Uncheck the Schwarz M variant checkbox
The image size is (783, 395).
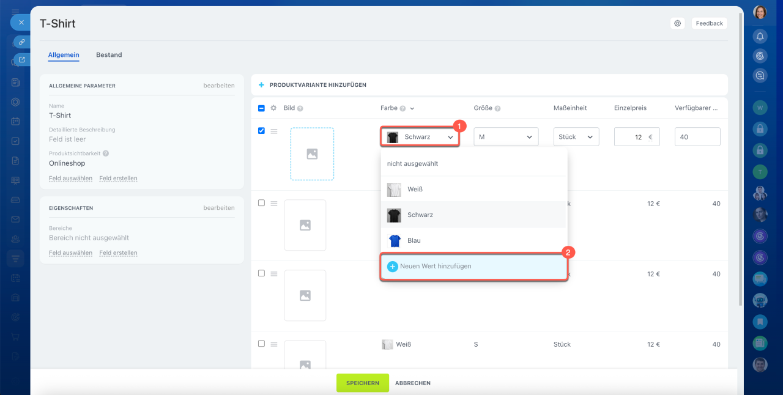click(261, 131)
